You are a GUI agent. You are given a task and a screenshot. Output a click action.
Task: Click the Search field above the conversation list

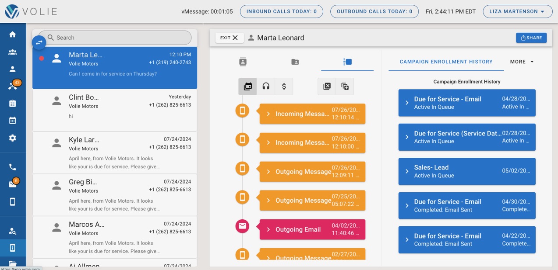click(x=115, y=38)
